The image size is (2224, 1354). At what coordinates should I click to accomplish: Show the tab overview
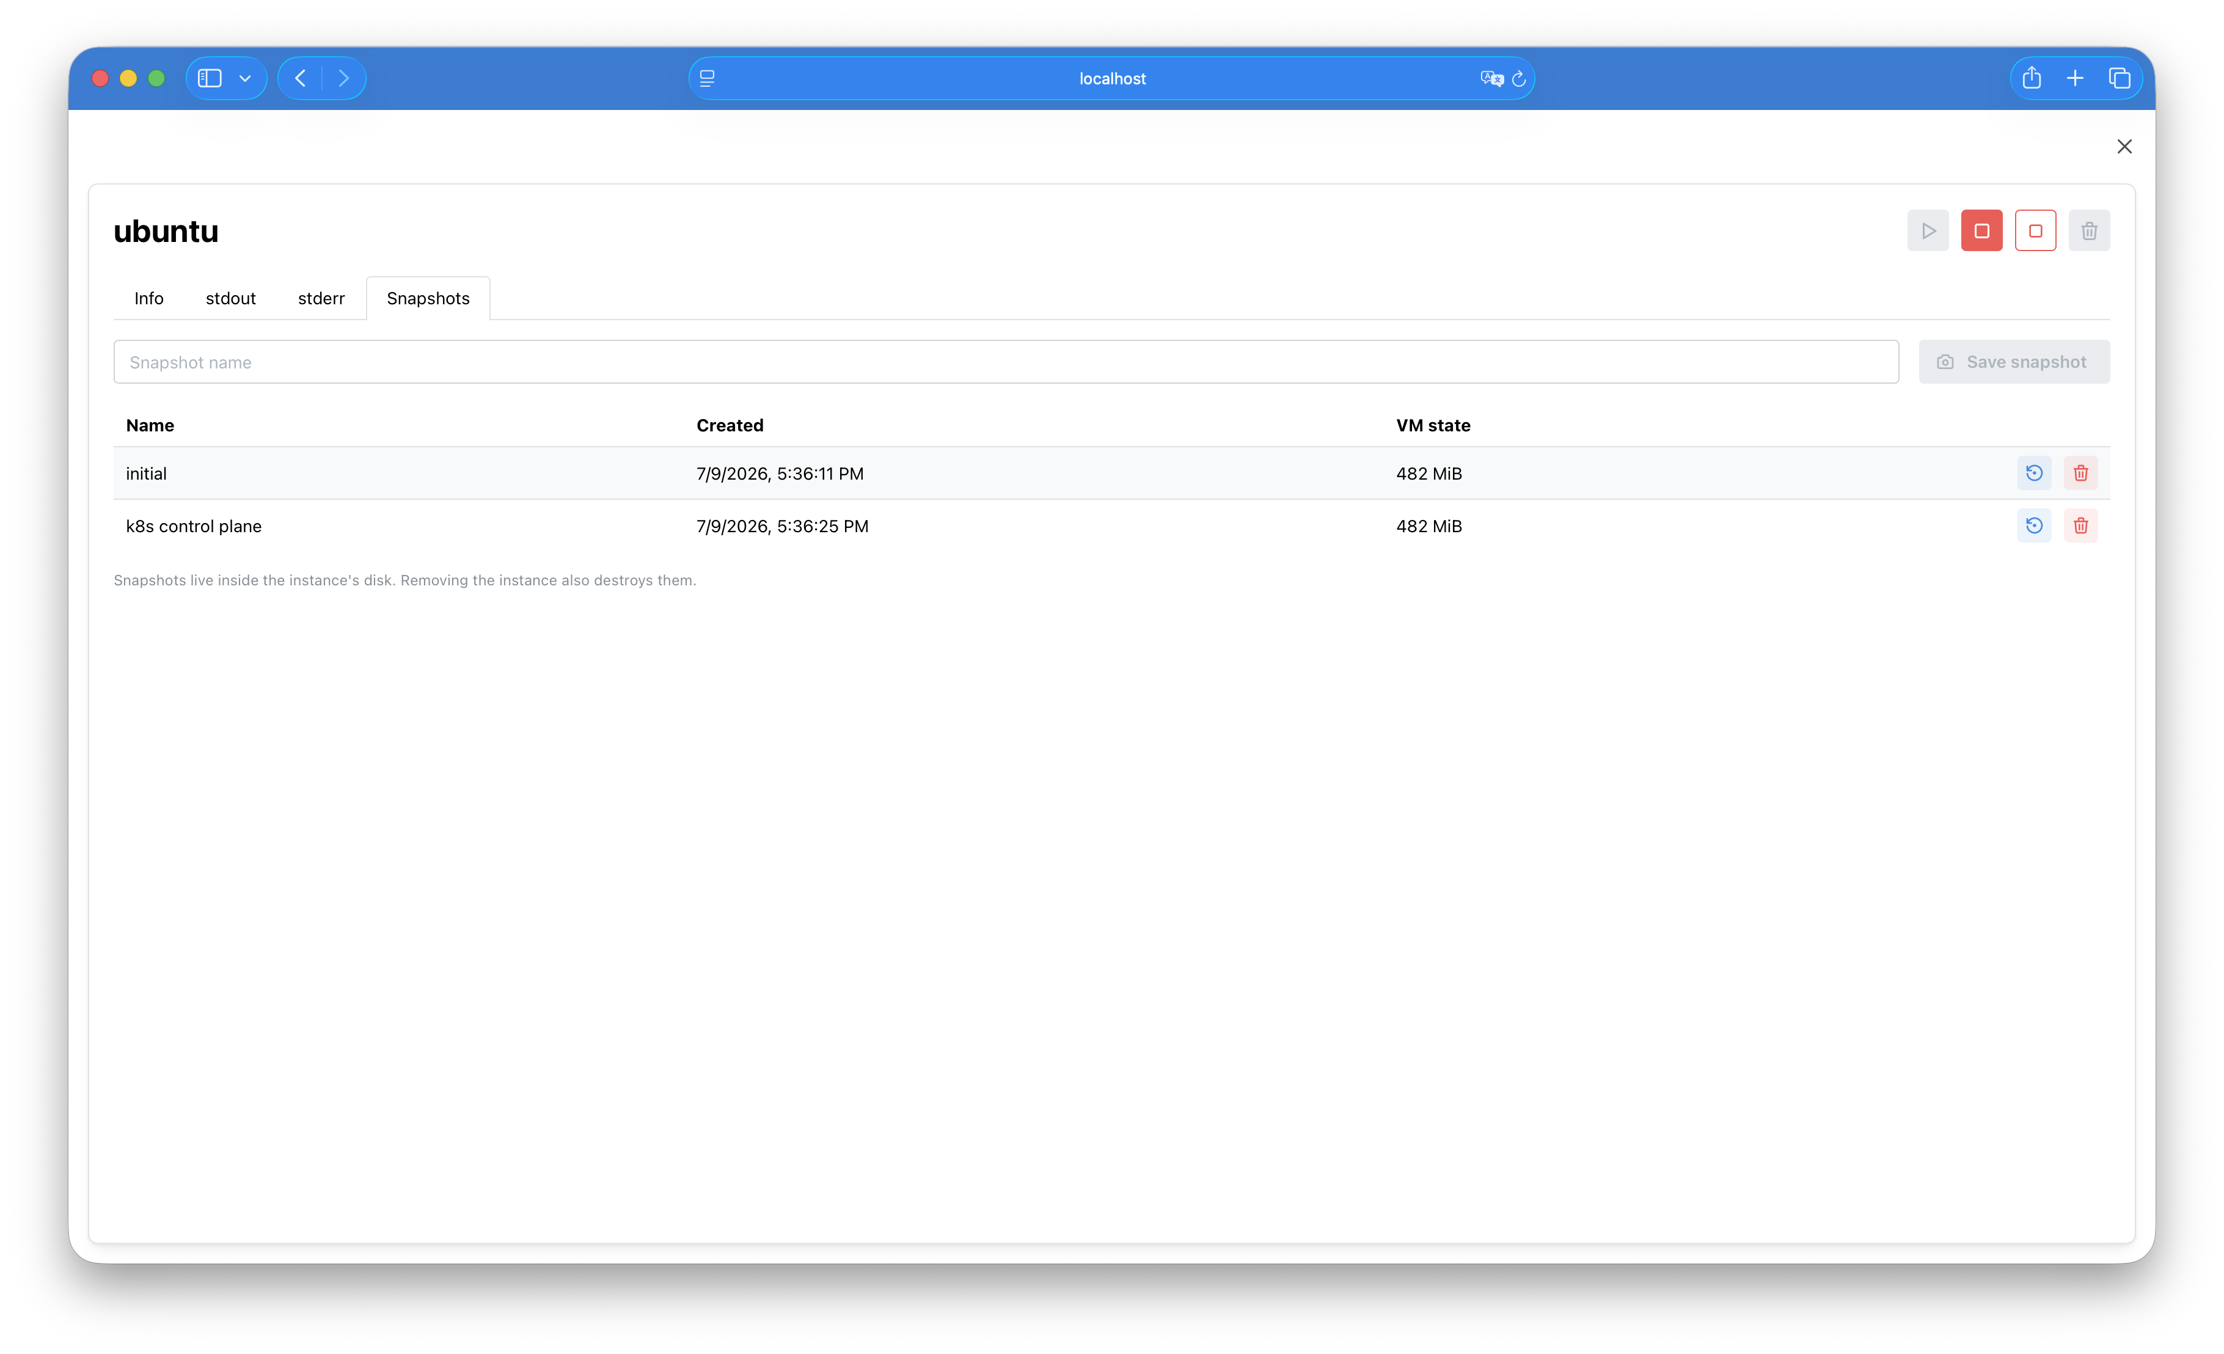(x=2120, y=79)
